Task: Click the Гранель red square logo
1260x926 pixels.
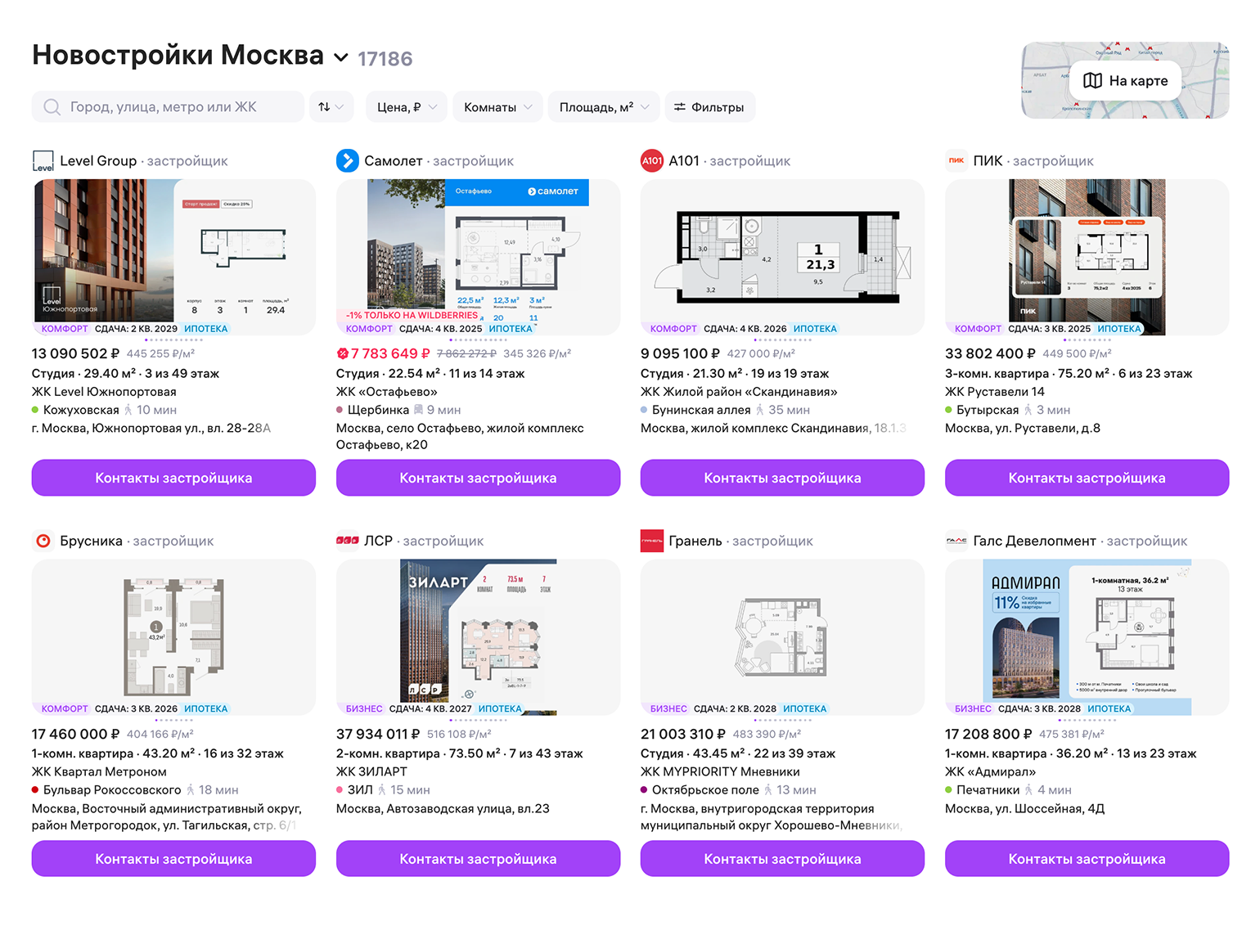Action: point(652,541)
